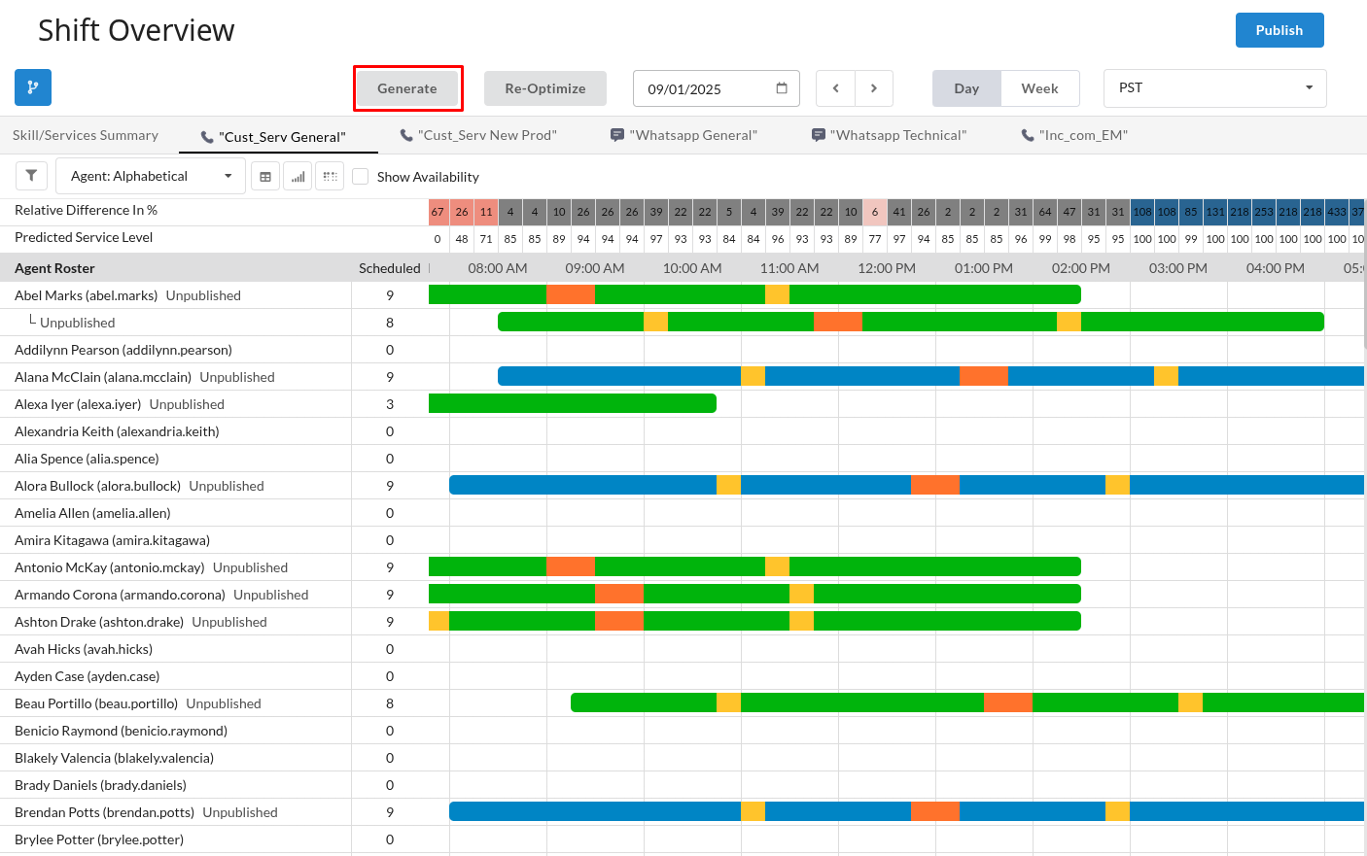Open the calendar date picker icon
Image resolution: width=1367 pixels, height=856 pixels.
(782, 88)
